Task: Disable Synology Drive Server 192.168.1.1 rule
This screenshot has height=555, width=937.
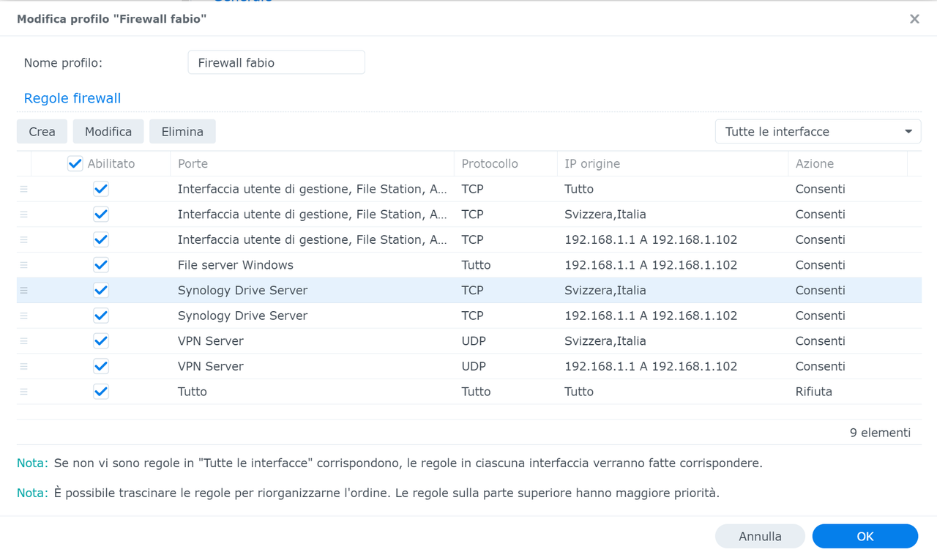Action: point(101,316)
